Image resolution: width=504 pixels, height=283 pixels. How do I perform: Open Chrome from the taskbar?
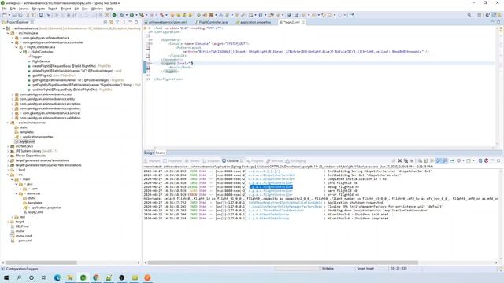click(96, 277)
